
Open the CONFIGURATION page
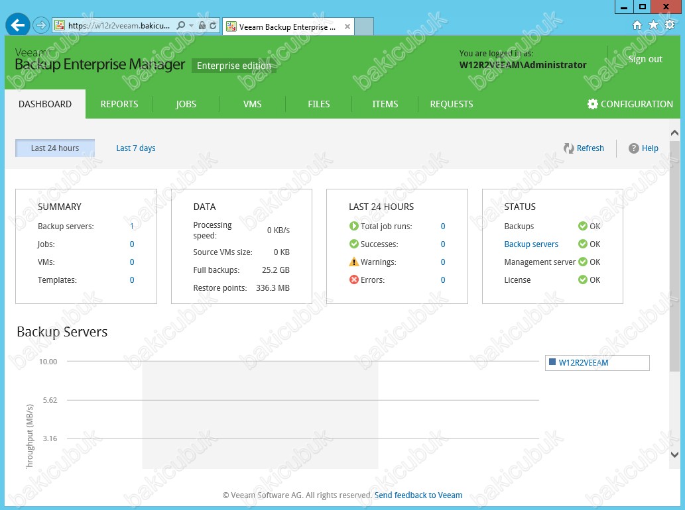(631, 104)
